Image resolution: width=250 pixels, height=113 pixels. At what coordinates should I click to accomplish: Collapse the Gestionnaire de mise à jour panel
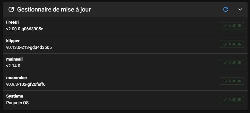pyautogui.click(x=240, y=9)
